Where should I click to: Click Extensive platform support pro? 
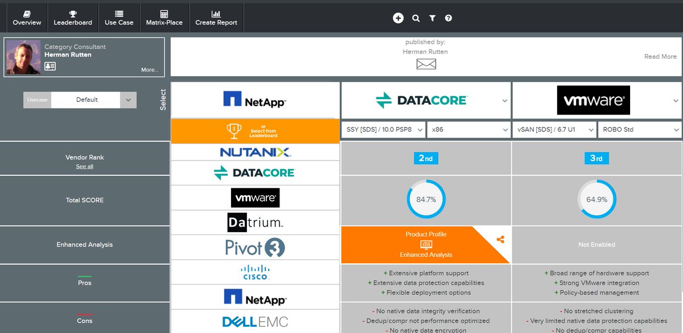coord(426,273)
